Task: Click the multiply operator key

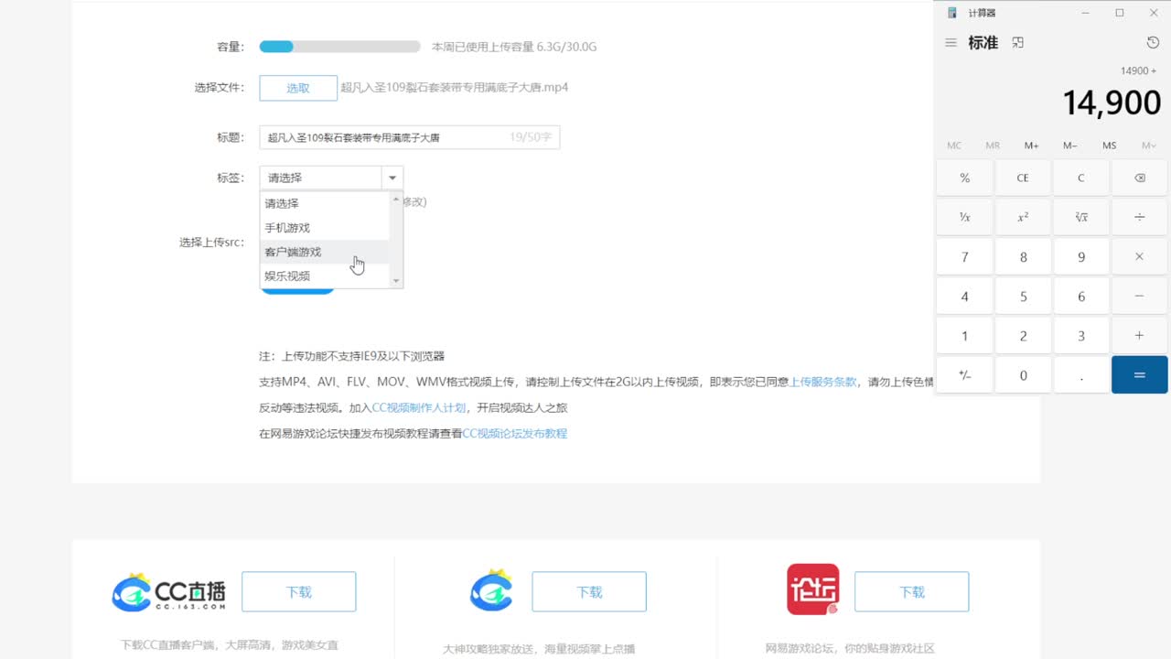Action: coord(1140,257)
